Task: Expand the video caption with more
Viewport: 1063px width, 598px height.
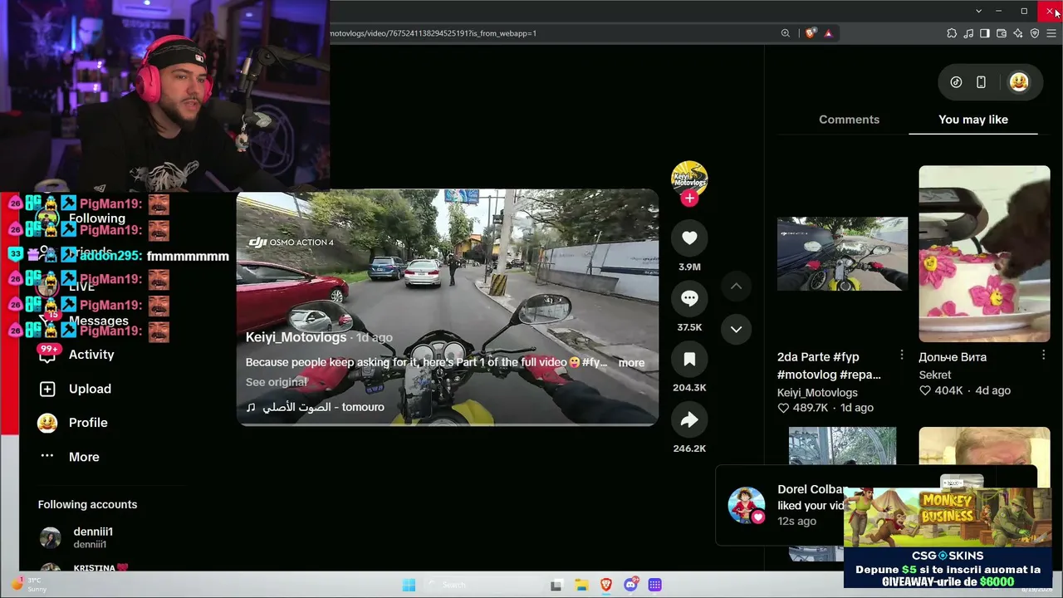Action: [x=631, y=363]
